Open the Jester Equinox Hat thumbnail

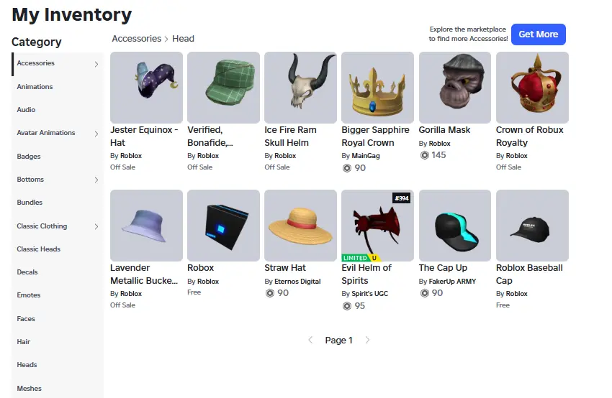(146, 88)
